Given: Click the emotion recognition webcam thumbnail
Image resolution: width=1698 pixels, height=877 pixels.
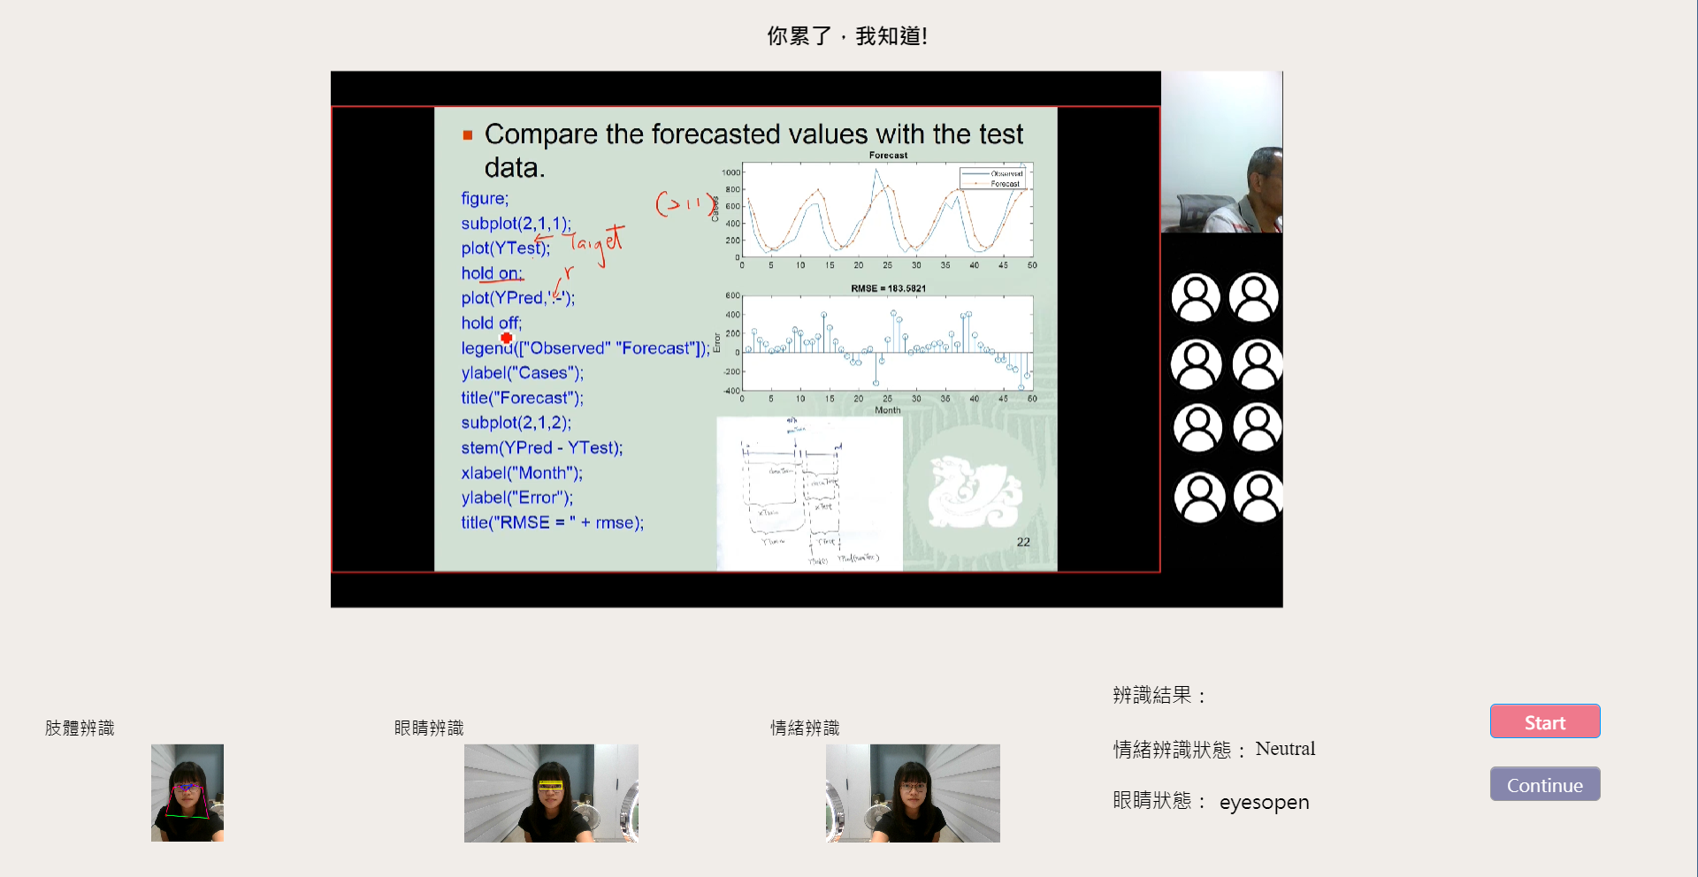Looking at the screenshot, I should (x=913, y=793).
